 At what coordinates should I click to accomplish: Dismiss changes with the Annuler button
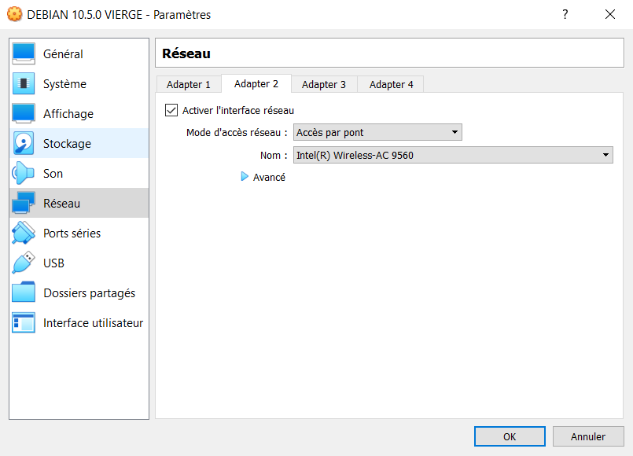588,436
